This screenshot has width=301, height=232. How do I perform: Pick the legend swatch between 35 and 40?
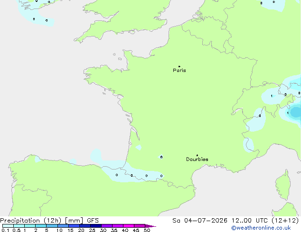pos(118,226)
